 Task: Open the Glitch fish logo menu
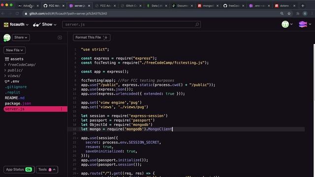click(305, 24)
